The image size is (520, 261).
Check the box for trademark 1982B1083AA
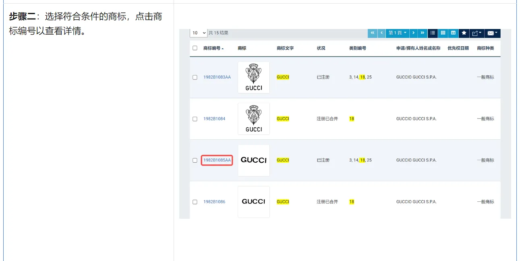pos(195,77)
